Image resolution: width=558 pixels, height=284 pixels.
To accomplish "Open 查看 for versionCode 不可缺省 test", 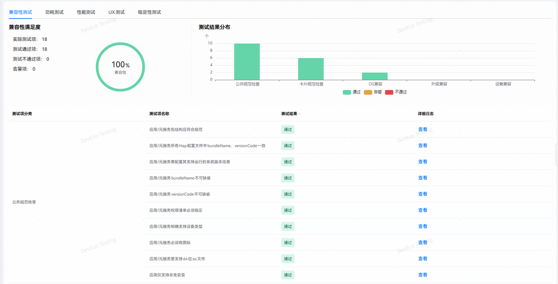I will tap(422, 194).
